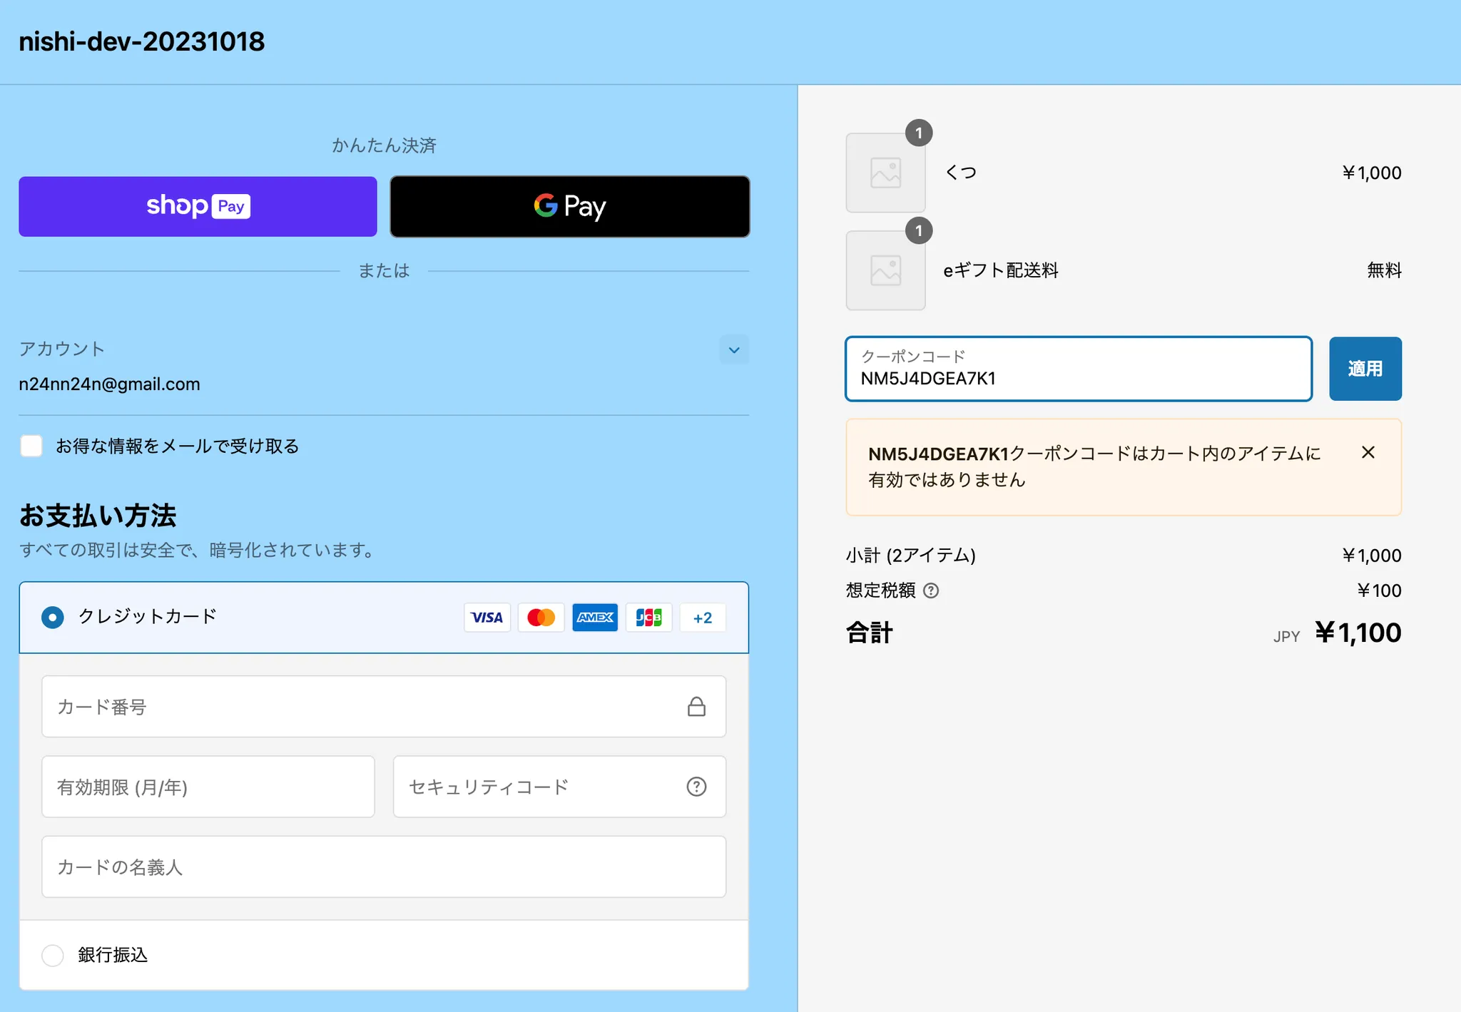Click the security code help icon
1461x1012 pixels.
[696, 787]
